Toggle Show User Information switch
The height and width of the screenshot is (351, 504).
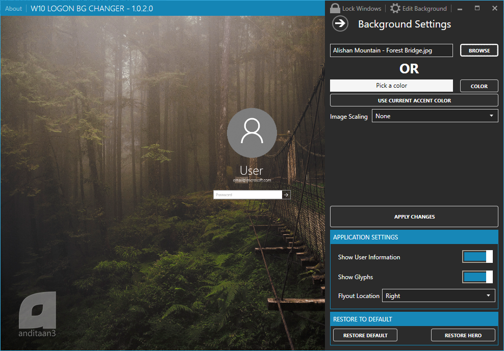pyautogui.click(x=477, y=257)
